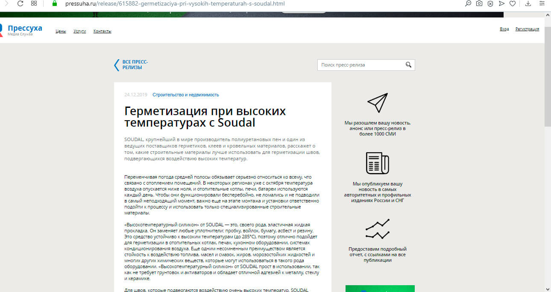Click the line chart icon
The height and width of the screenshot is (292, 551).
pos(378,229)
